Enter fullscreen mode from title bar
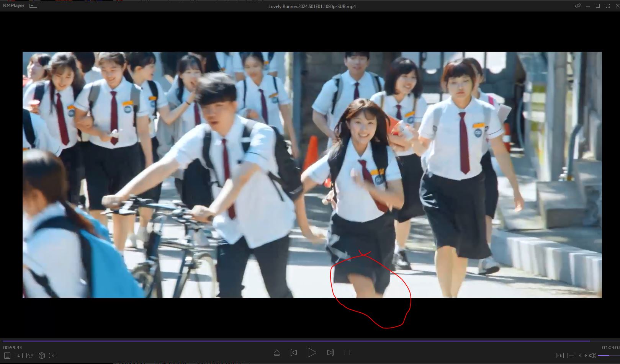 608,6
